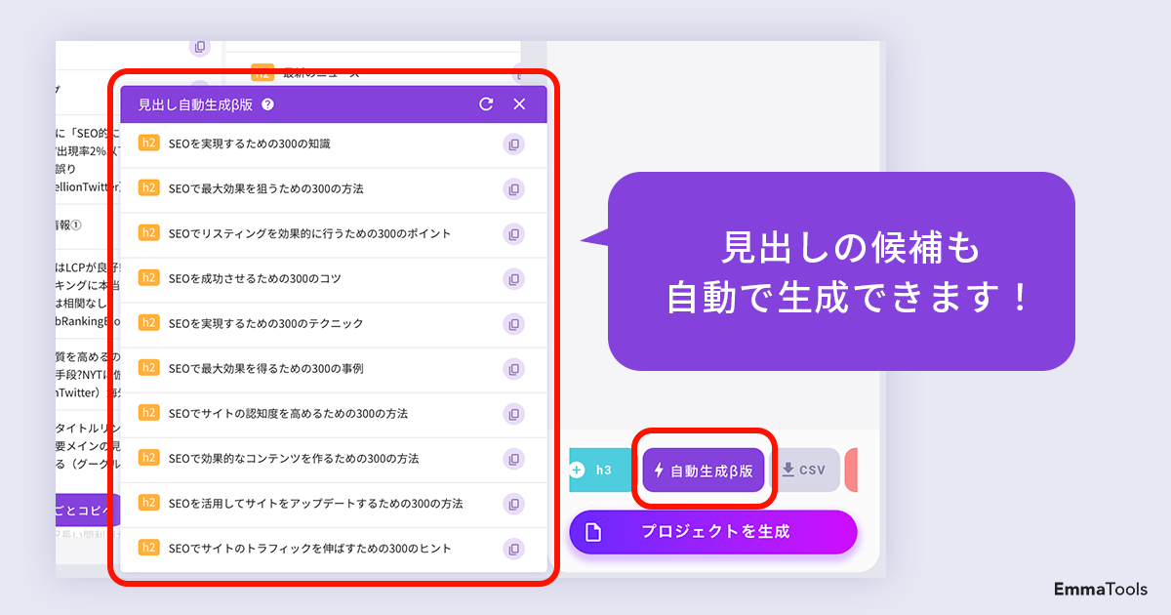Refresh the 見出し自動生成β版 suggestions

coord(486,104)
